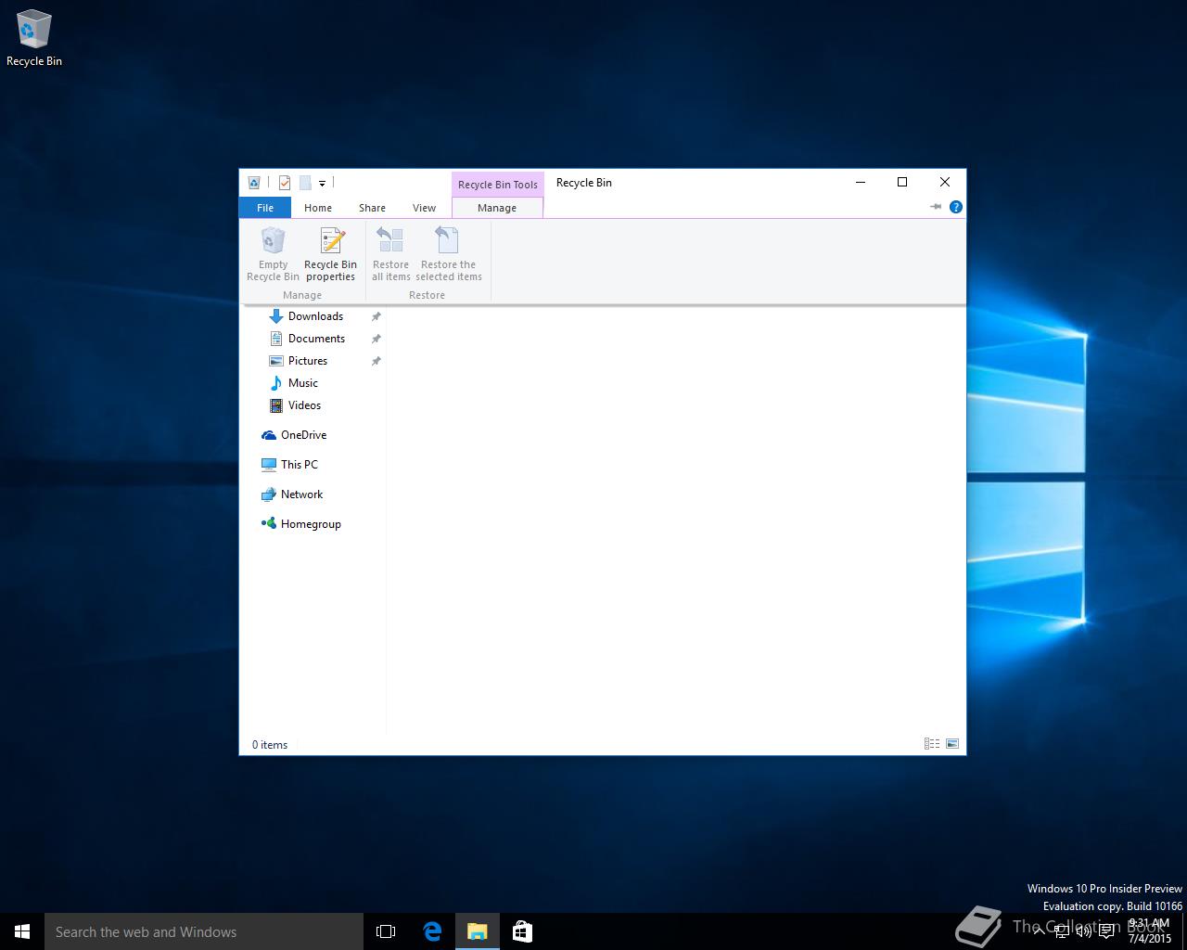Viewport: 1187px width, 950px height.
Task: Click File Explorer taskbar icon
Action: [478, 931]
